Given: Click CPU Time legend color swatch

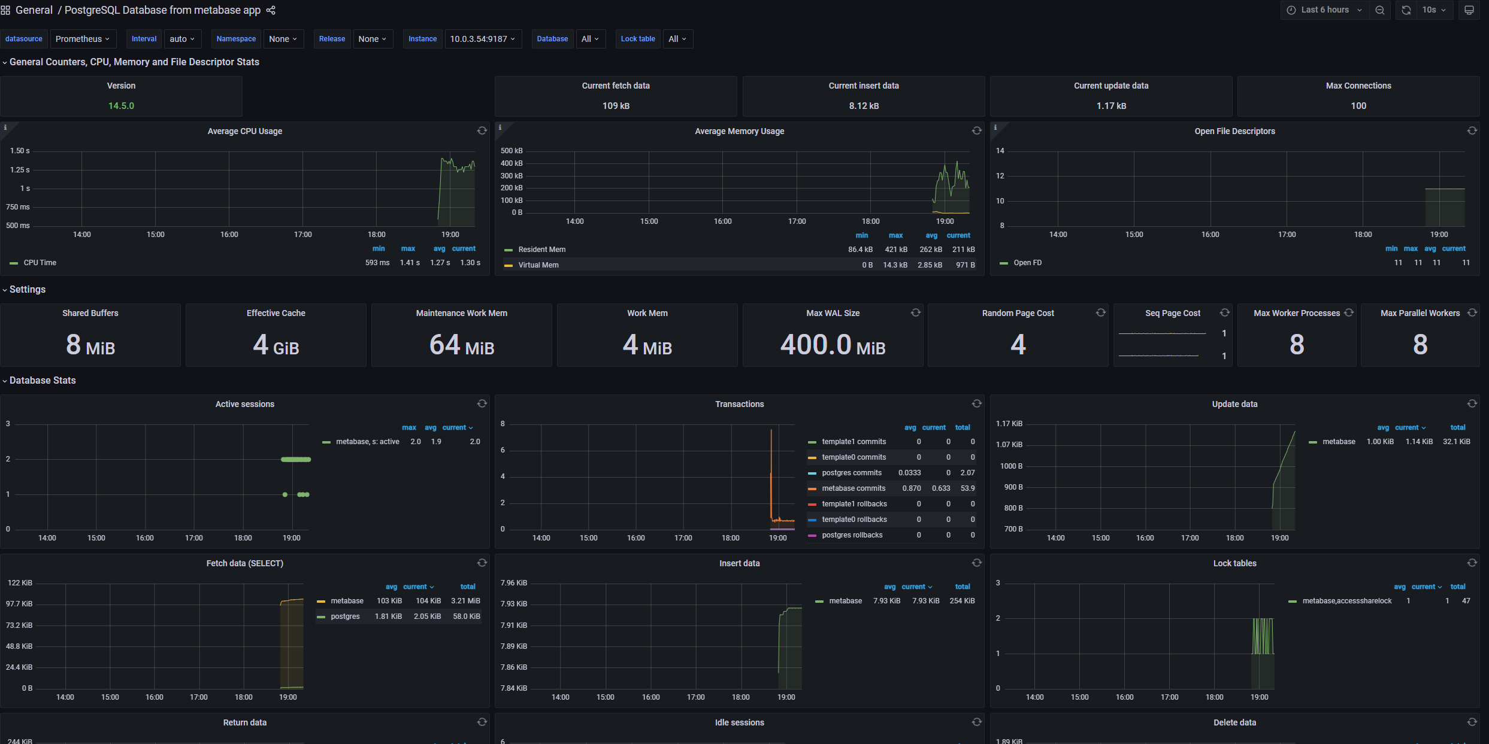Looking at the screenshot, I should [14, 263].
